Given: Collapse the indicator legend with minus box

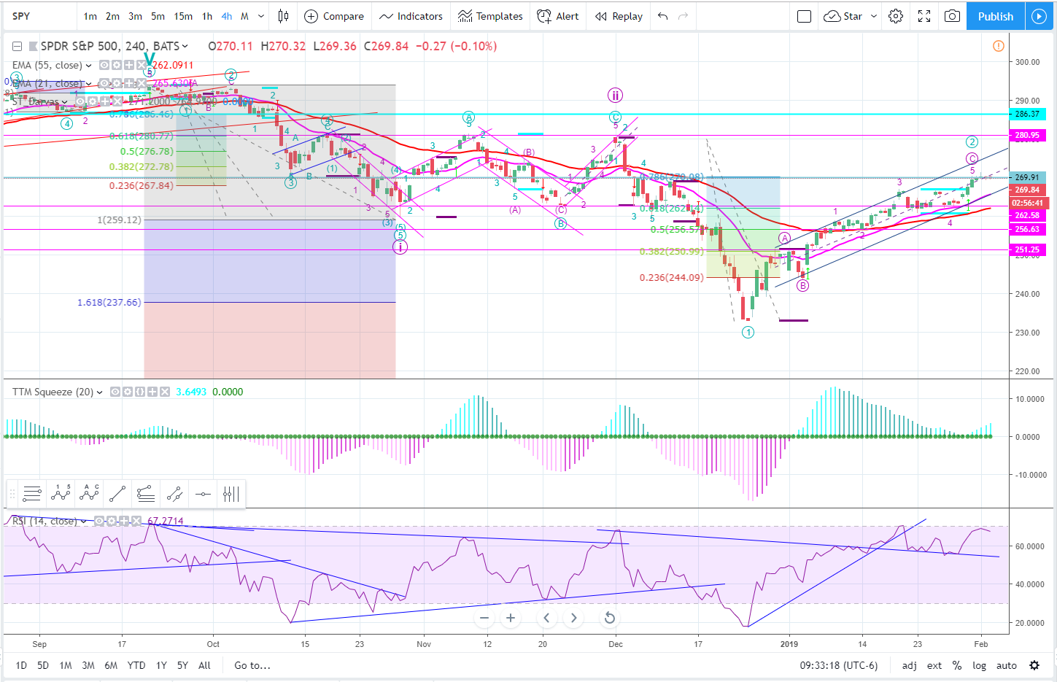Looking at the screenshot, I should coord(17,46).
